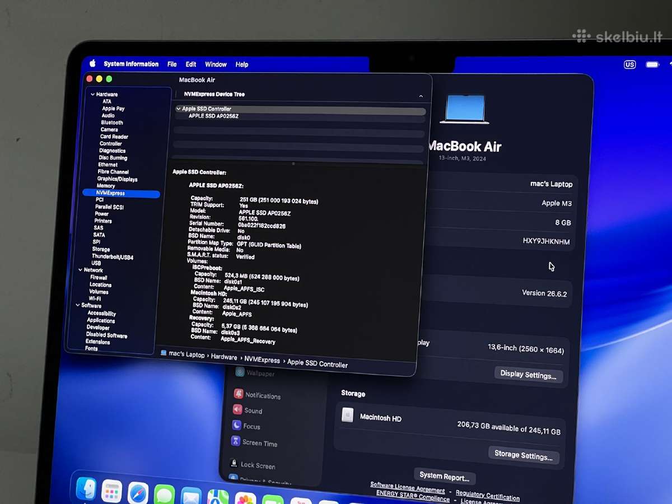Select Audio in sidebar
672x504 pixels.
pos(108,115)
